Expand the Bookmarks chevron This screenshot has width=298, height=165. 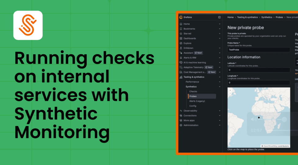220,29
